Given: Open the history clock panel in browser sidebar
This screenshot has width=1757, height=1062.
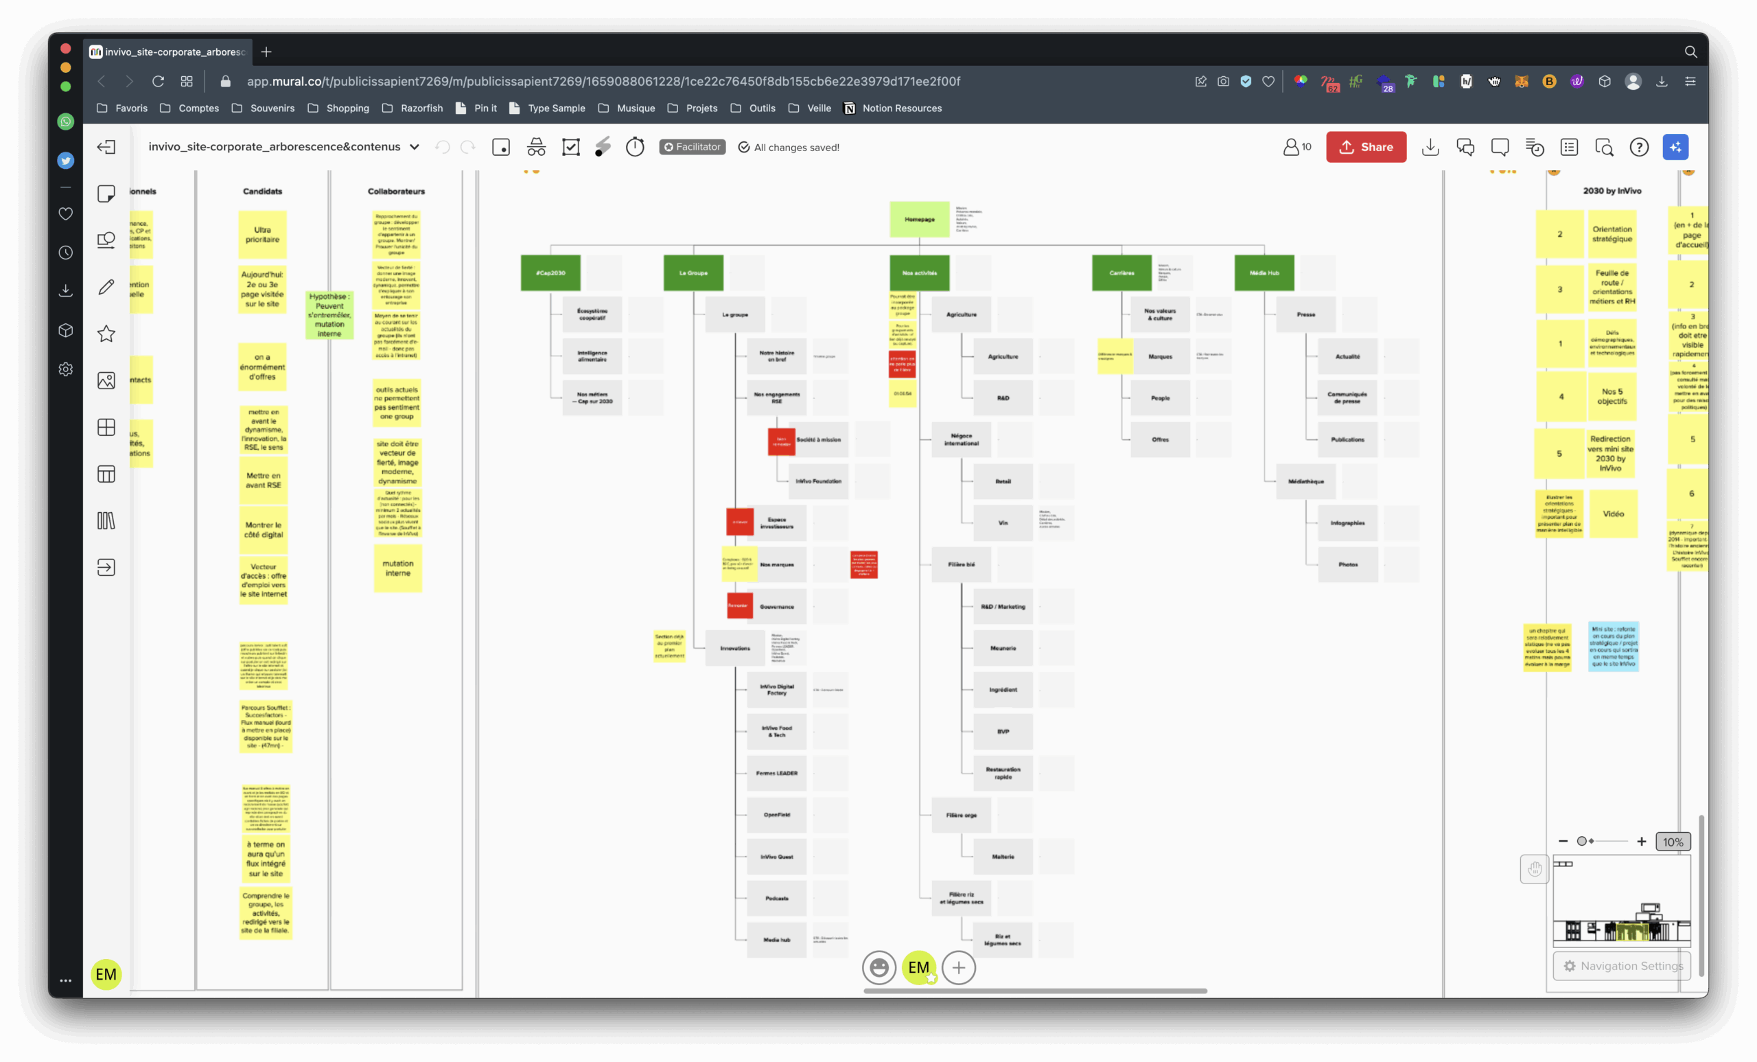Looking at the screenshot, I should [x=66, y=253].
